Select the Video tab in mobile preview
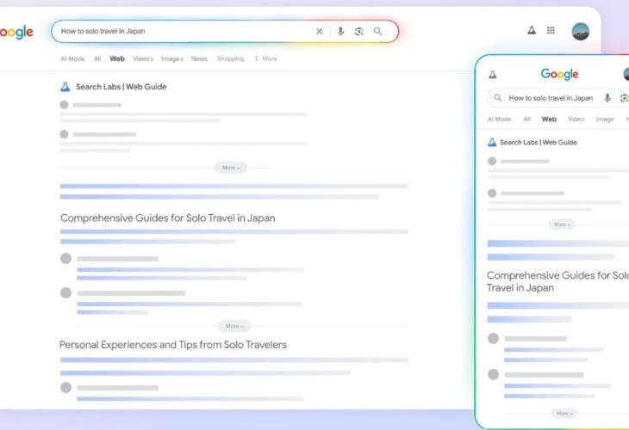 coord(576,120)
